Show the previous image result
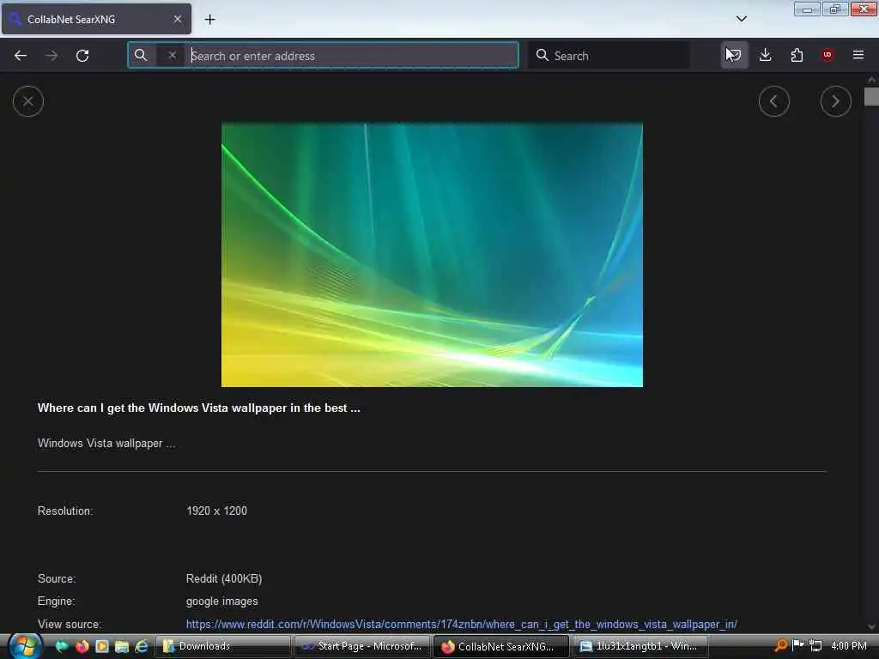The width and height of the screenshot is (879, 659). click(x=773, y=101)
